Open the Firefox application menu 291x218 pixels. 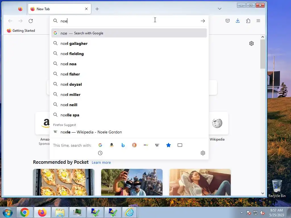(258, 21)
